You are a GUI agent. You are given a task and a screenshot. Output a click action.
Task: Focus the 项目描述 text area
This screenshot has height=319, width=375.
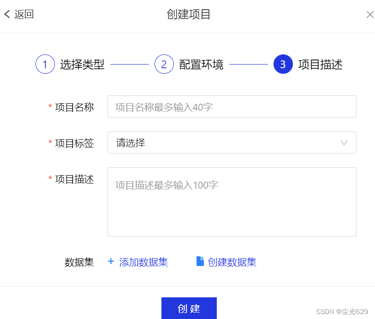click(232, 202)
